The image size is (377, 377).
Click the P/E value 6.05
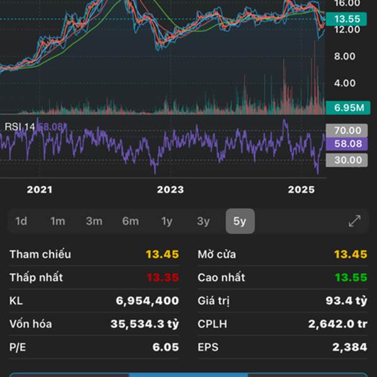coord(166,347)
